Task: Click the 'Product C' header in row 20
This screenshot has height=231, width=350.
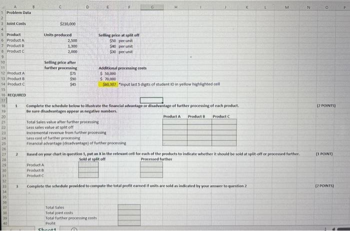Action: pyautogui.click(x=221, y=117)
